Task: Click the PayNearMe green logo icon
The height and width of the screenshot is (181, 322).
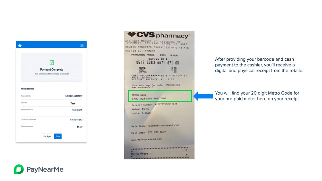Action: tap(19, 169)
